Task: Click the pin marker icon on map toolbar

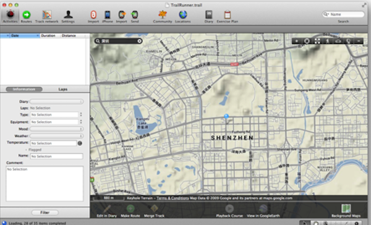Action: [x=349, y=41]
